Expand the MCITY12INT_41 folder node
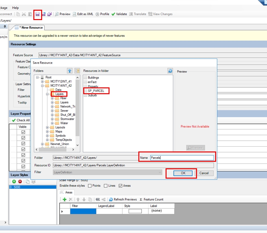 click(42, 82)
